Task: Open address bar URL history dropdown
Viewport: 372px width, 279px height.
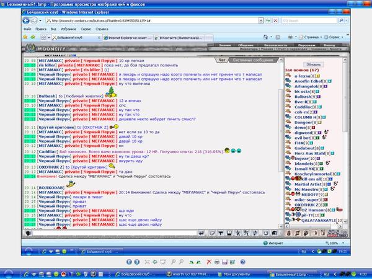Action: coord(261,20)
